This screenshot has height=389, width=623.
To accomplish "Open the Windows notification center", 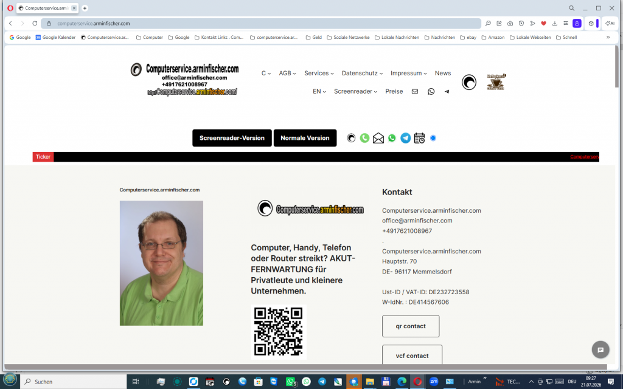I will [x=611, y=382].
